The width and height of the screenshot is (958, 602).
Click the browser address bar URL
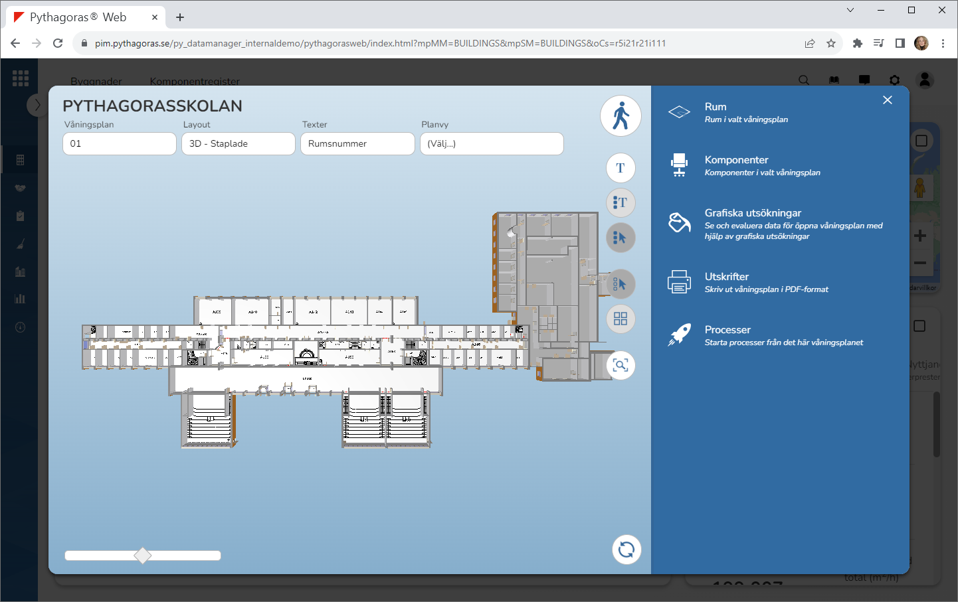click(380, 43)
